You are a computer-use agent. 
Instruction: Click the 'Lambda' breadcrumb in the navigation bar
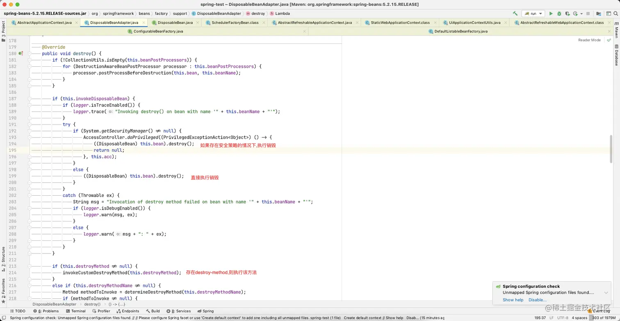pos(280,14)
